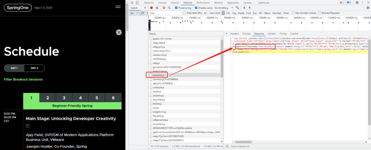Screen dimensions: 371x150
Task: Tick checkbox beside schedule.js
Action: click(x=151, y=87)
